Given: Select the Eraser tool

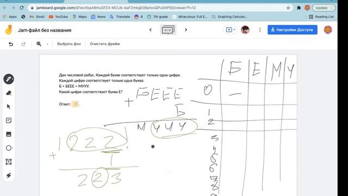Looking at the screenshot, I should pyautogui.click(x=9, y=93).
